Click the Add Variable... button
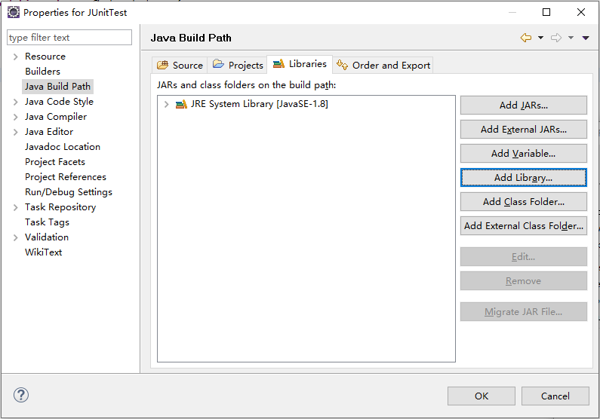The image size is (600, 419). coord(524,153)
